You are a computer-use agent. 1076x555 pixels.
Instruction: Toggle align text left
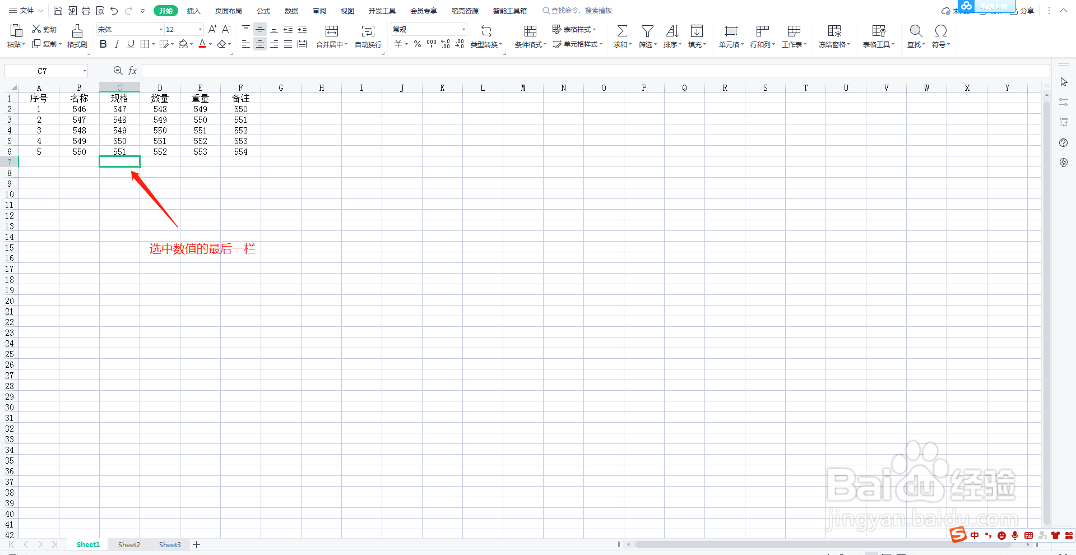[246, 44]
